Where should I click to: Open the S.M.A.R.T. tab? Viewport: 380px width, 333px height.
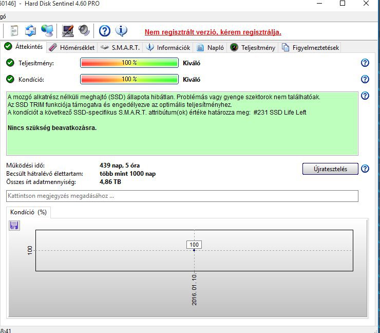pyautogui.click(x=120, y=48)
